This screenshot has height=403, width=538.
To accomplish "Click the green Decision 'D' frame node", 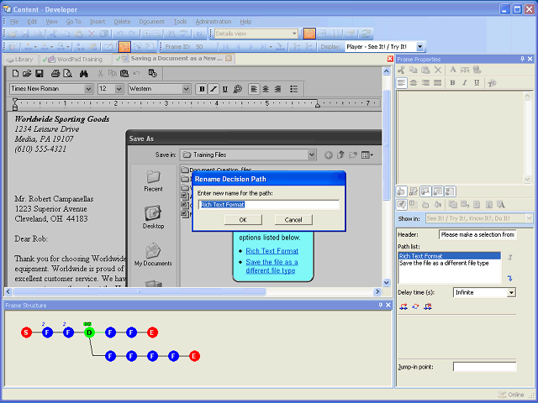I will pyautogui.click(x=89, y=332).
